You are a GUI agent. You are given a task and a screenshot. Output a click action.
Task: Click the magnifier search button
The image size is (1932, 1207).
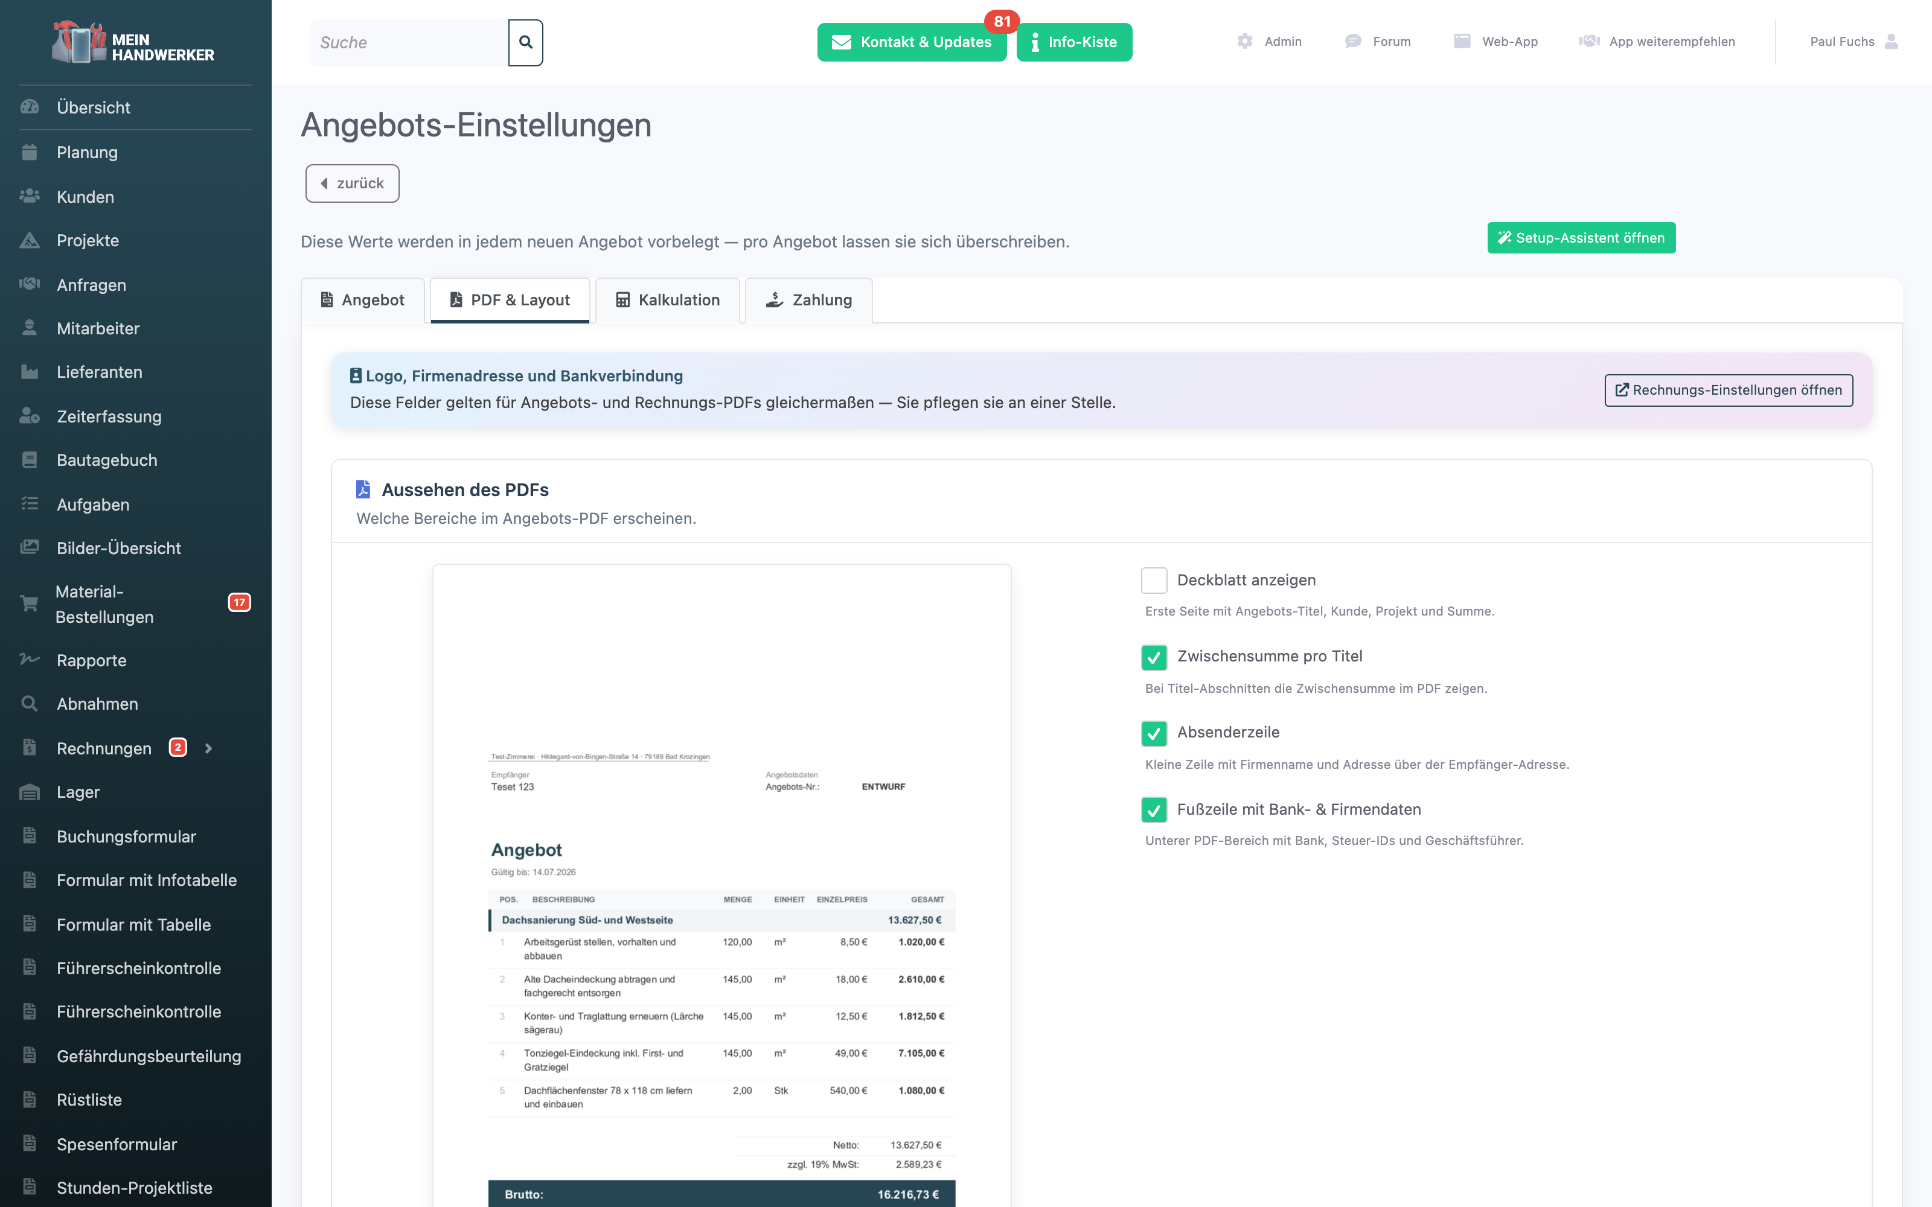525,42
